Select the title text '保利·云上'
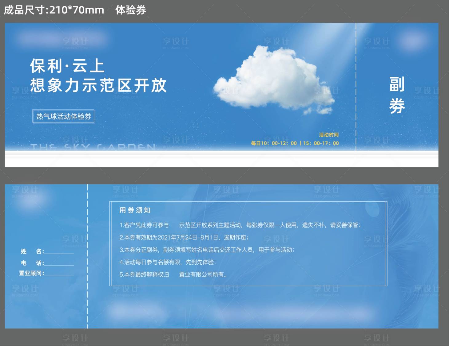Viewport: 449px width, 346px height. [67, 66]
